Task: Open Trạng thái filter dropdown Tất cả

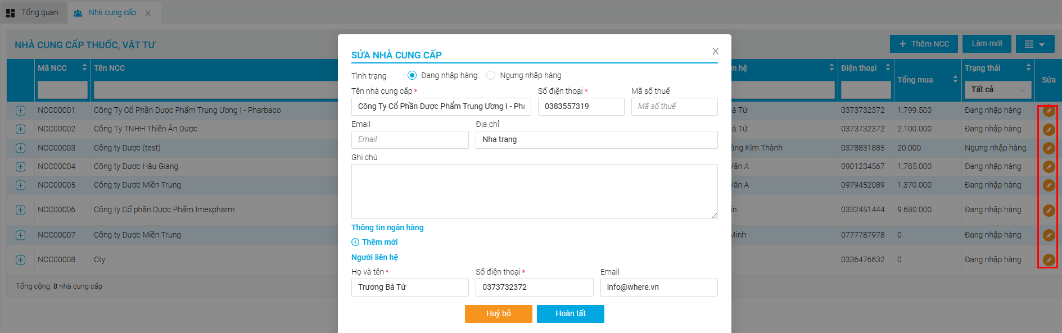Action: (998, 90)
